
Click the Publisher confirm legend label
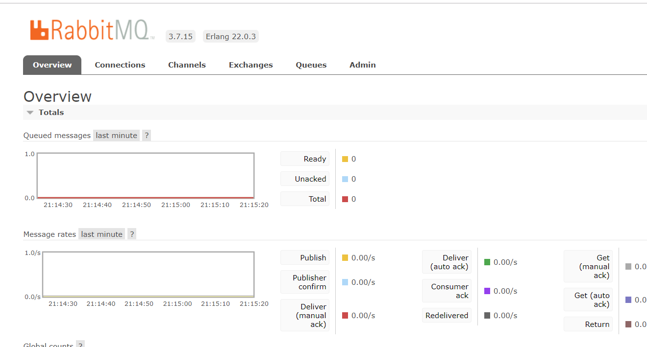point(305,282)
